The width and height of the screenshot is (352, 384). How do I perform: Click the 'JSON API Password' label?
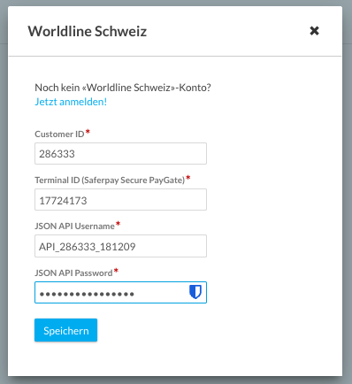coord(73,273)
